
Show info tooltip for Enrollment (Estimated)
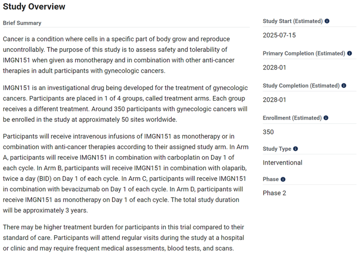tap(326, 118)
